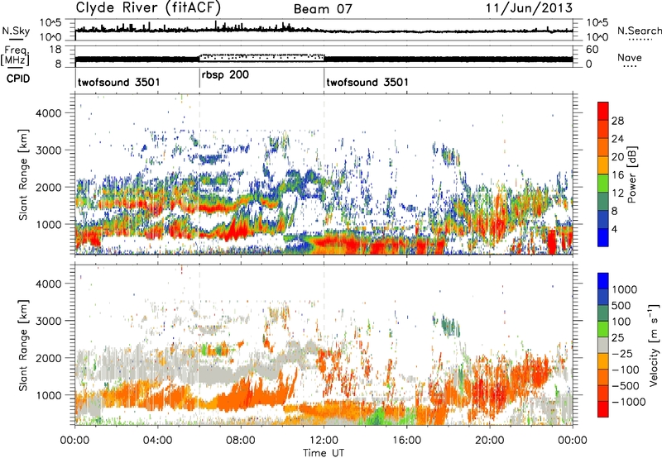
Task: Pick the light green Power segment between 12 and 16
Action: [x=603, y=184]
